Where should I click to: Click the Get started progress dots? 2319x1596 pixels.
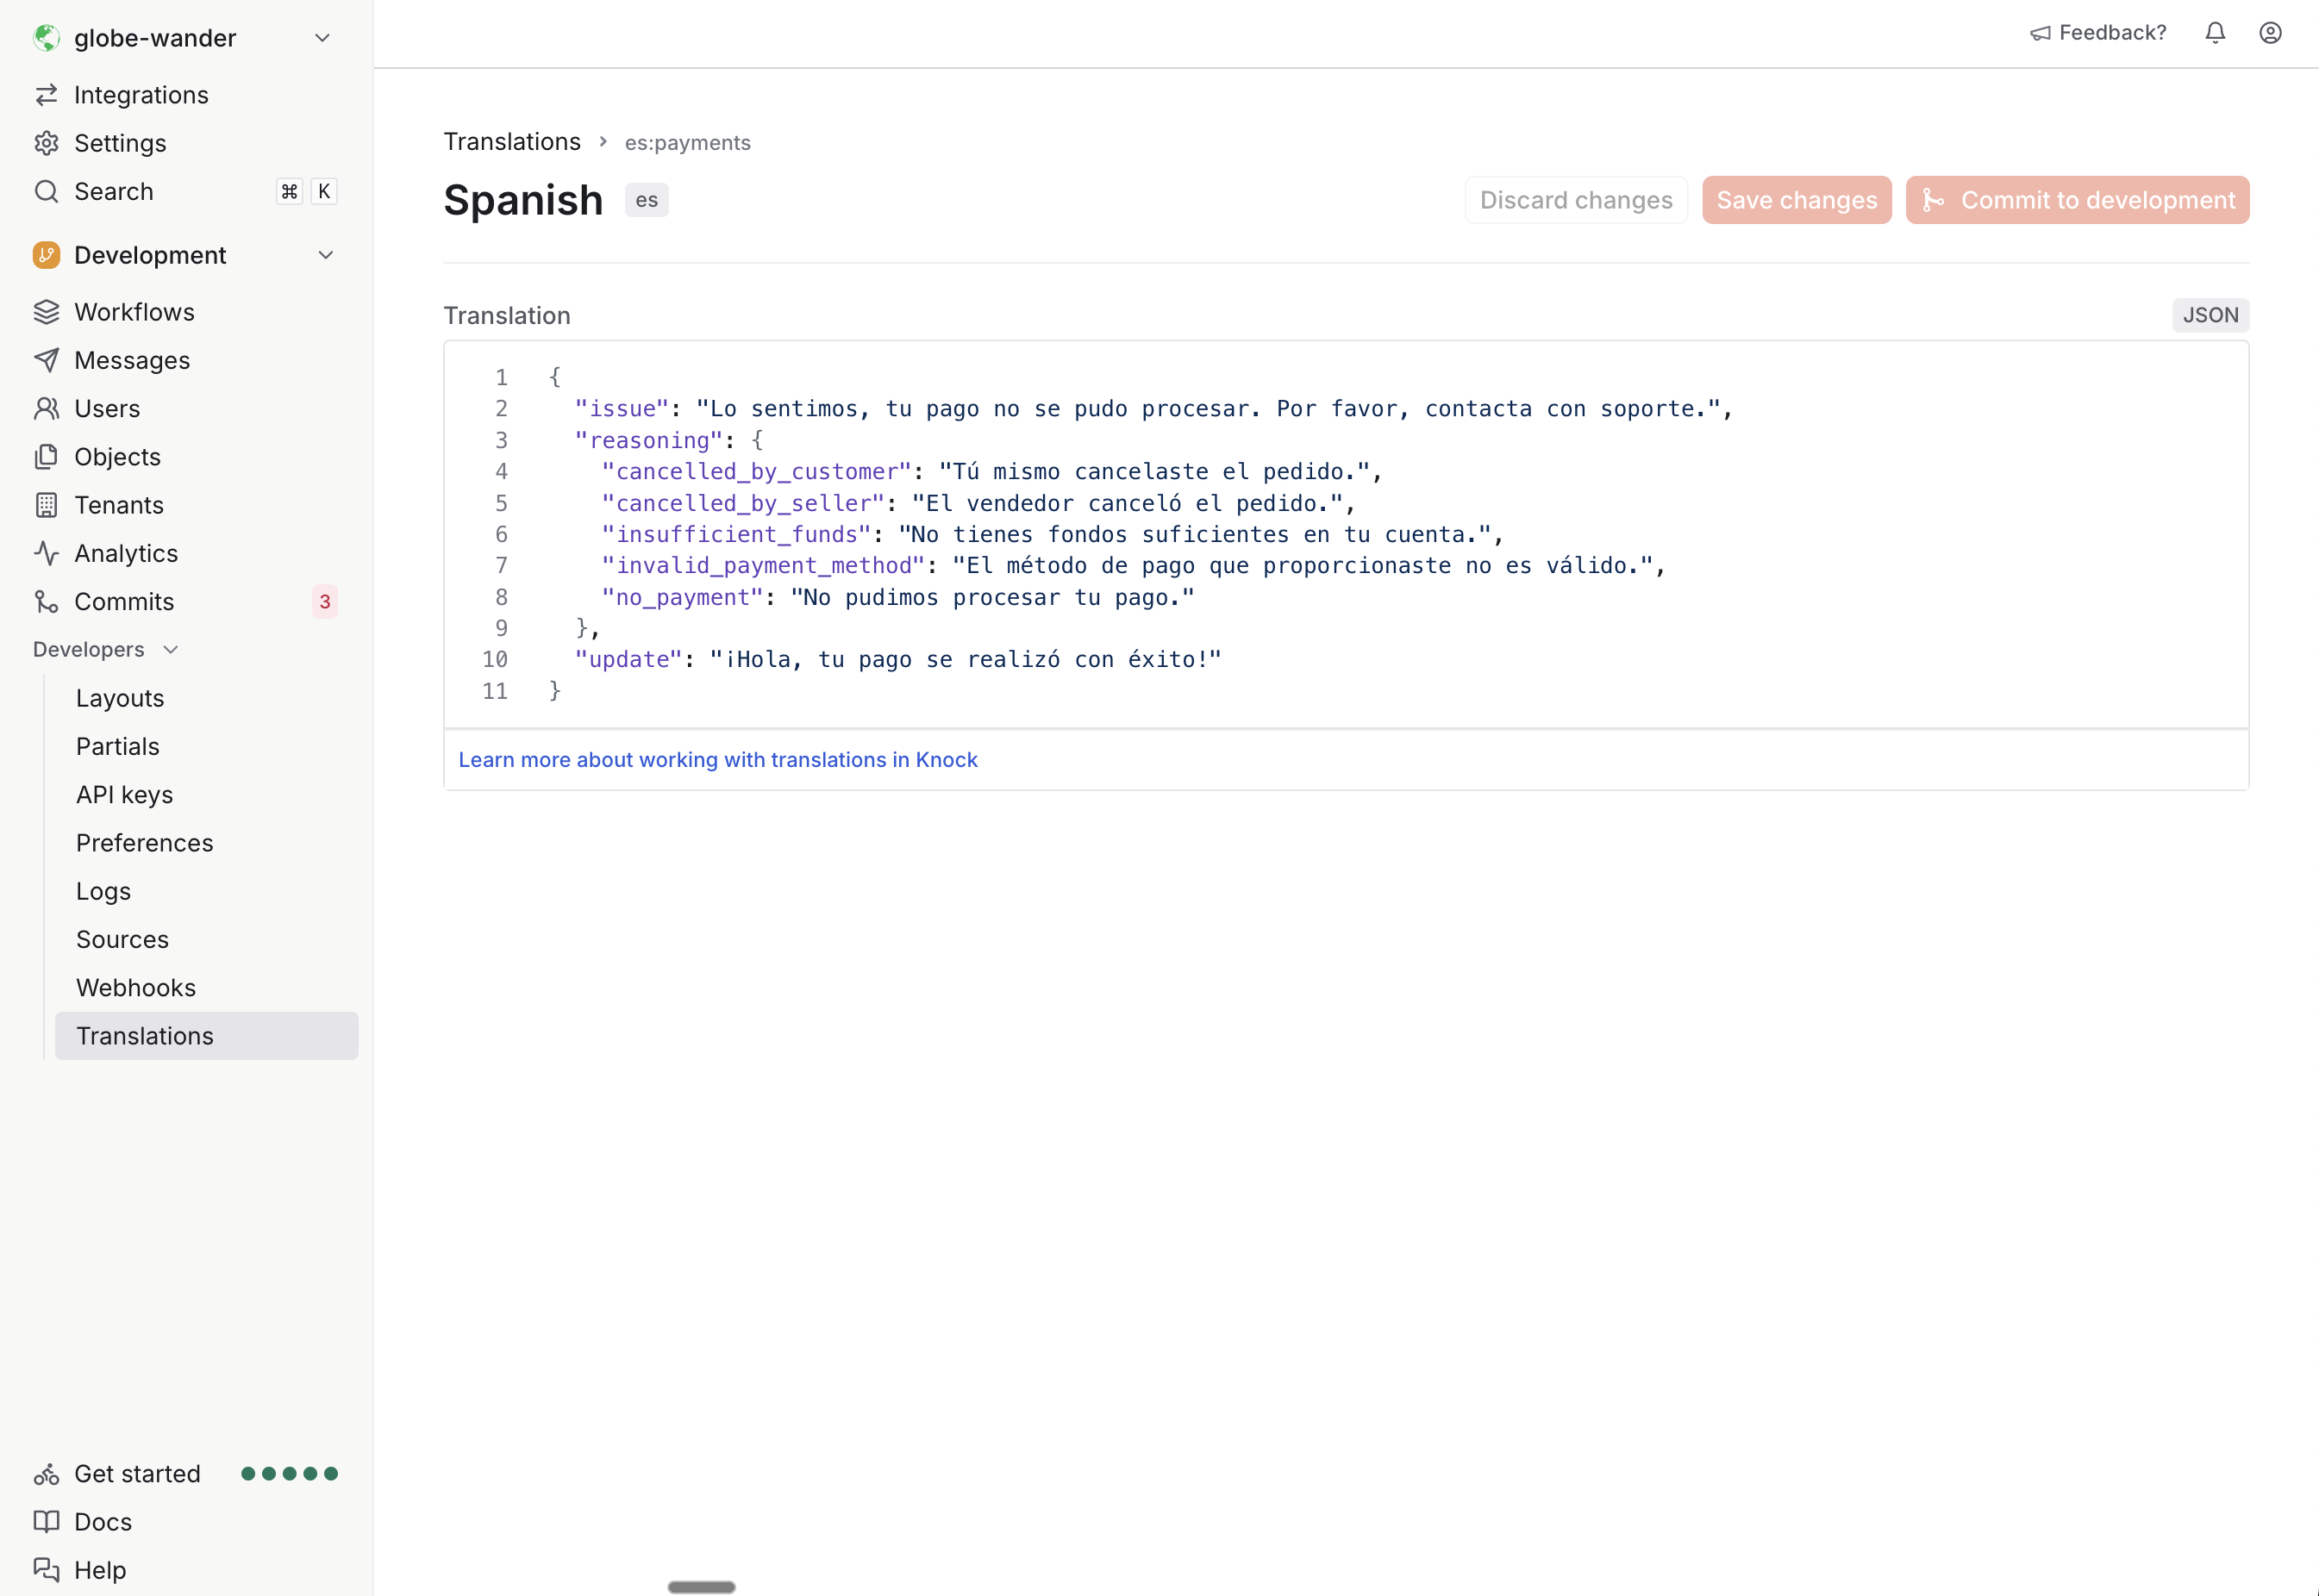(x=289, y=1473)
